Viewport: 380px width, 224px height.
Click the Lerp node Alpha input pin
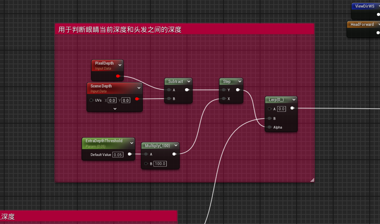point(269,127)
